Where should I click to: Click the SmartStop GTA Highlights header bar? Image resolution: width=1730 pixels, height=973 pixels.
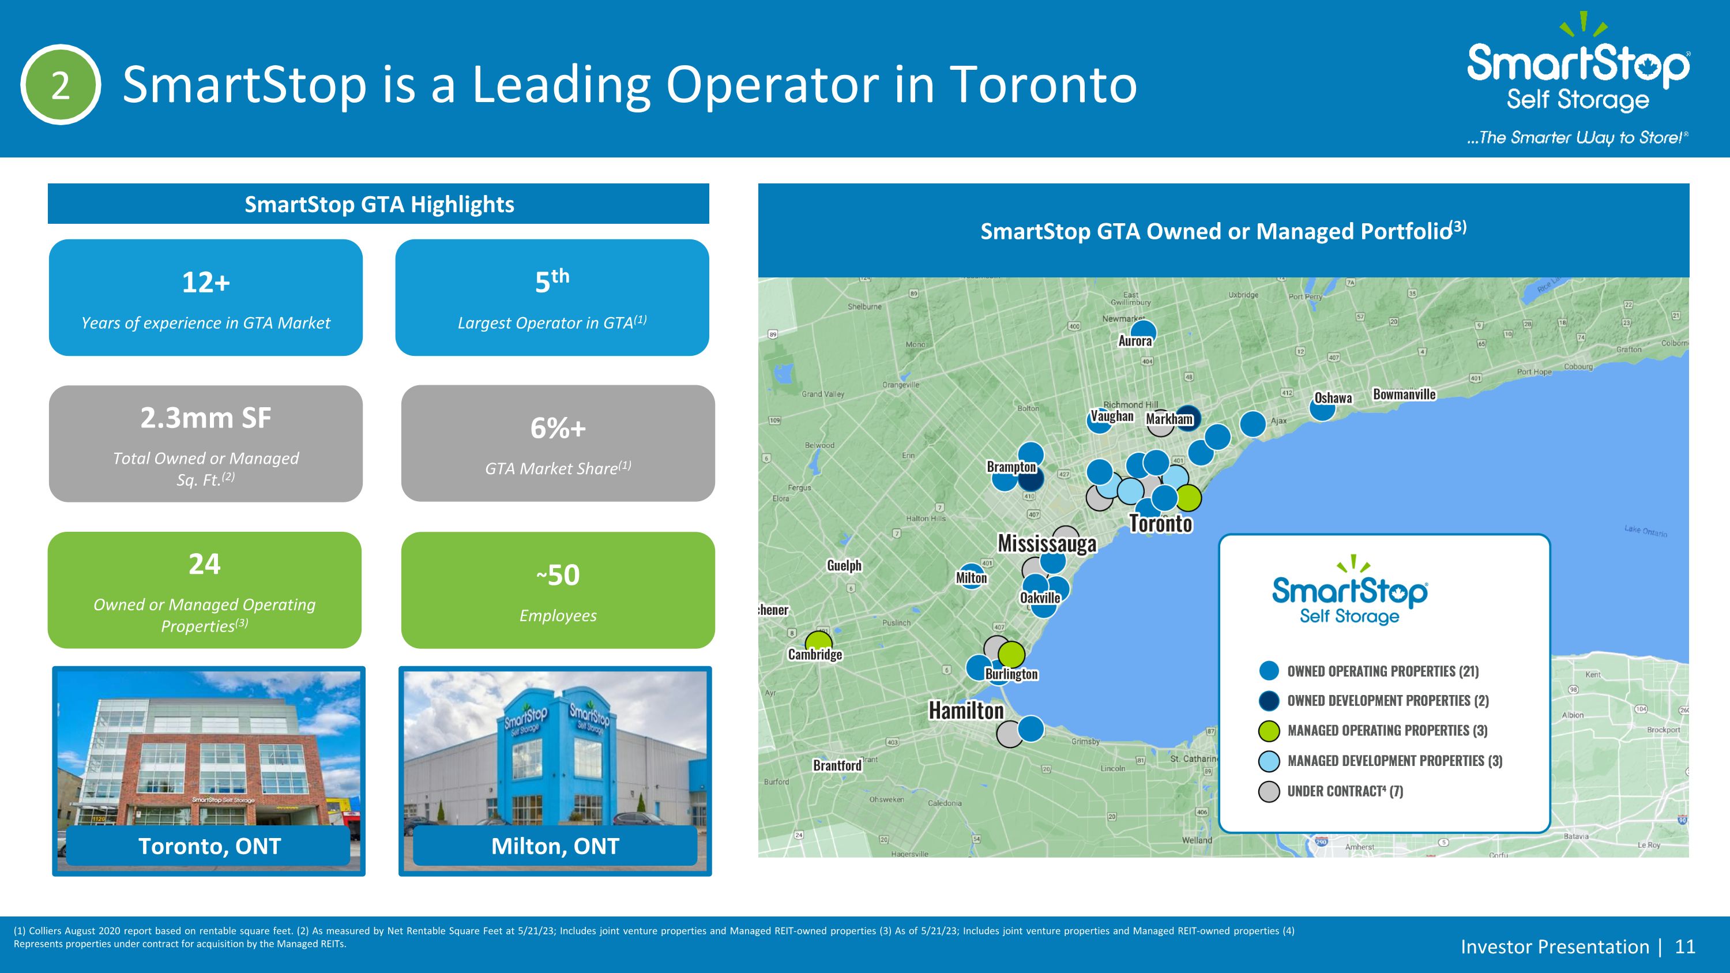tap(379, 204)
